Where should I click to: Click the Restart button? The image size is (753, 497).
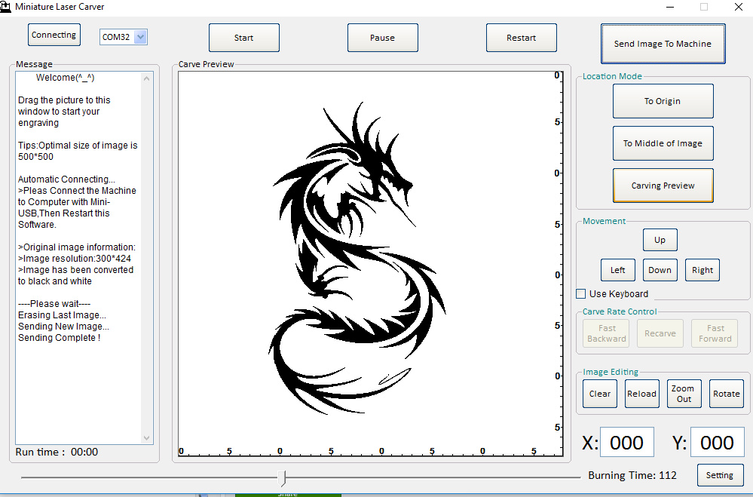(x=522, y=38)
